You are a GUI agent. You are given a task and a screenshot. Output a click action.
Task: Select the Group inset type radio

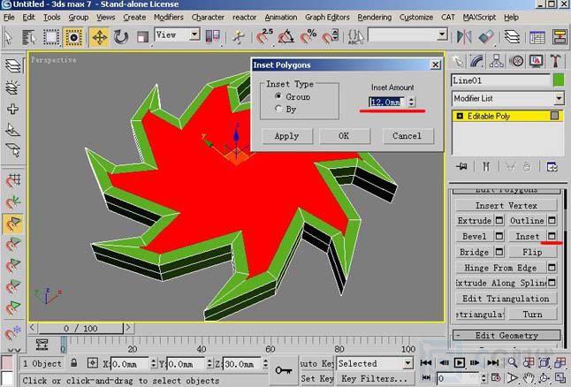278,96
